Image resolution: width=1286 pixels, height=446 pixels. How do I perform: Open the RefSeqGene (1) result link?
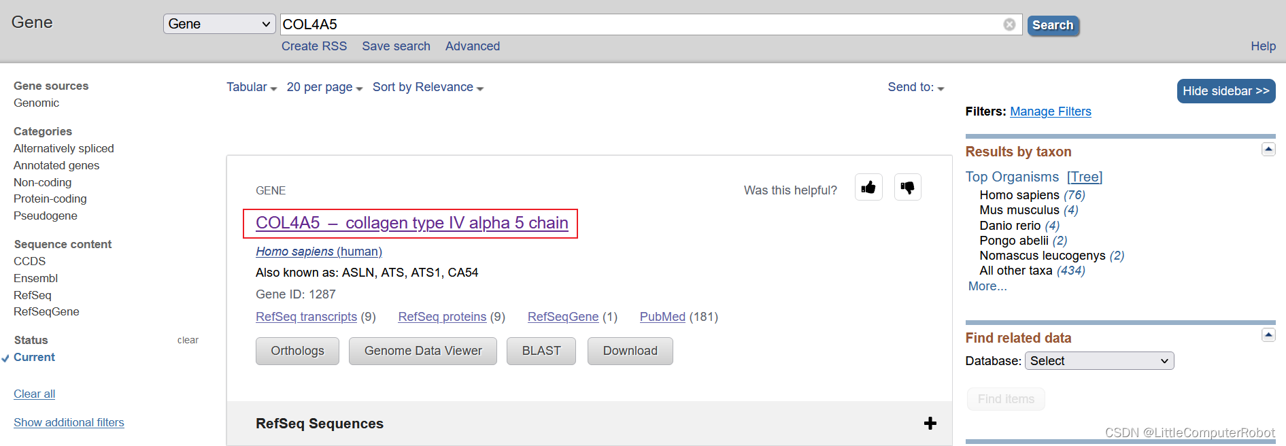563,317
